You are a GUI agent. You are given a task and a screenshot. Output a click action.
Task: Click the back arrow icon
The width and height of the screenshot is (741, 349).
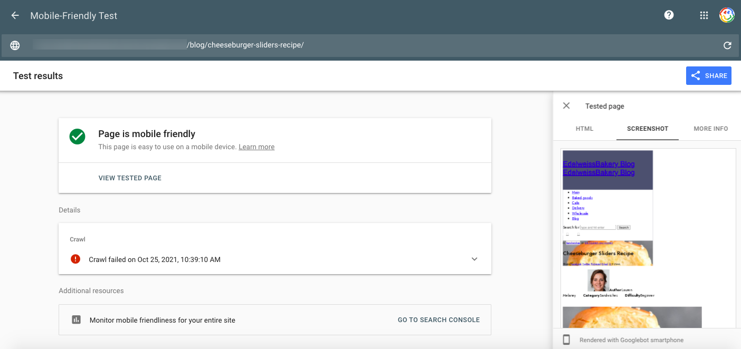(15, 16)
